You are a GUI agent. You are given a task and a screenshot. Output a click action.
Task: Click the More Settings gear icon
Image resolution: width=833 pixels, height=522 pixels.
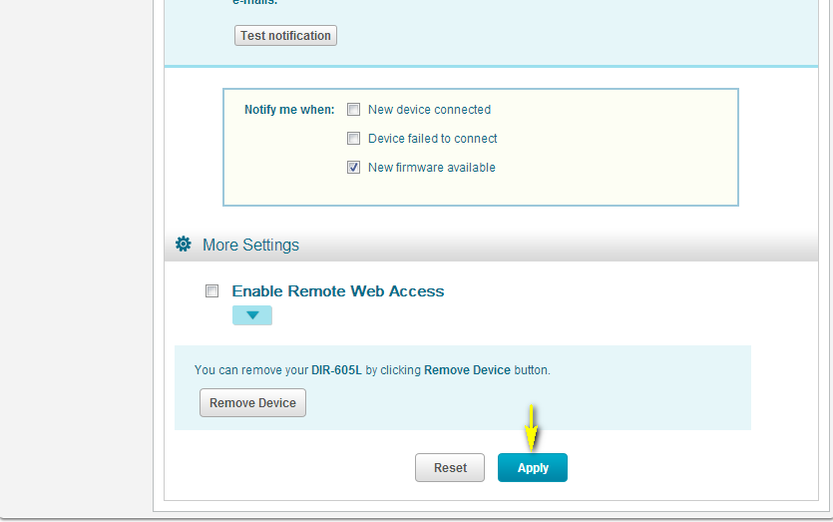pos(183,245)
